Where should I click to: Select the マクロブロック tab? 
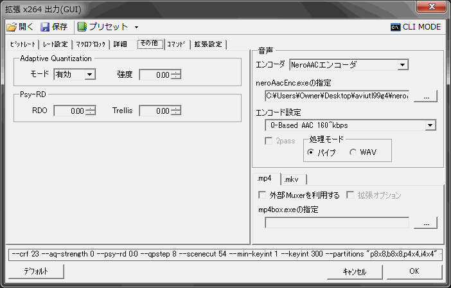coord(91,44)
